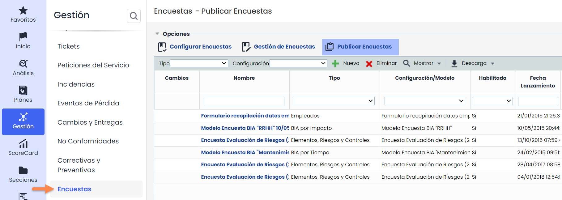562x200 pixels.
Task: Expand the Descarga dropdown menu
Action: [x=493, y=64]
